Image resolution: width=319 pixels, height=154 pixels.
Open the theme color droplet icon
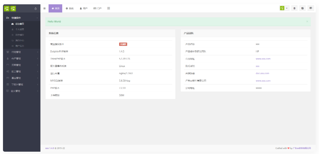[36, 8]
